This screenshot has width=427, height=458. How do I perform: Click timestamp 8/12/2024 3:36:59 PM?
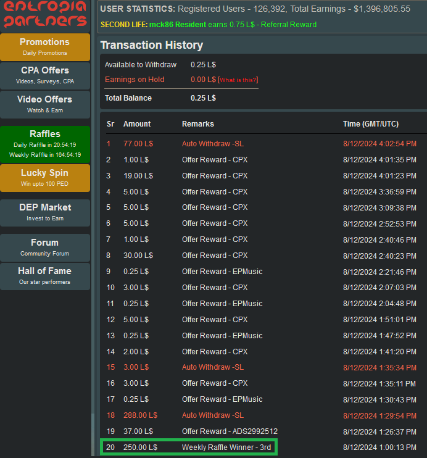[379, 192]
